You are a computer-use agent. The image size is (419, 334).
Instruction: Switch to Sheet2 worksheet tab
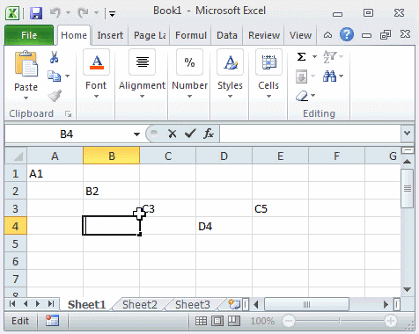click(x=140, y=305)
